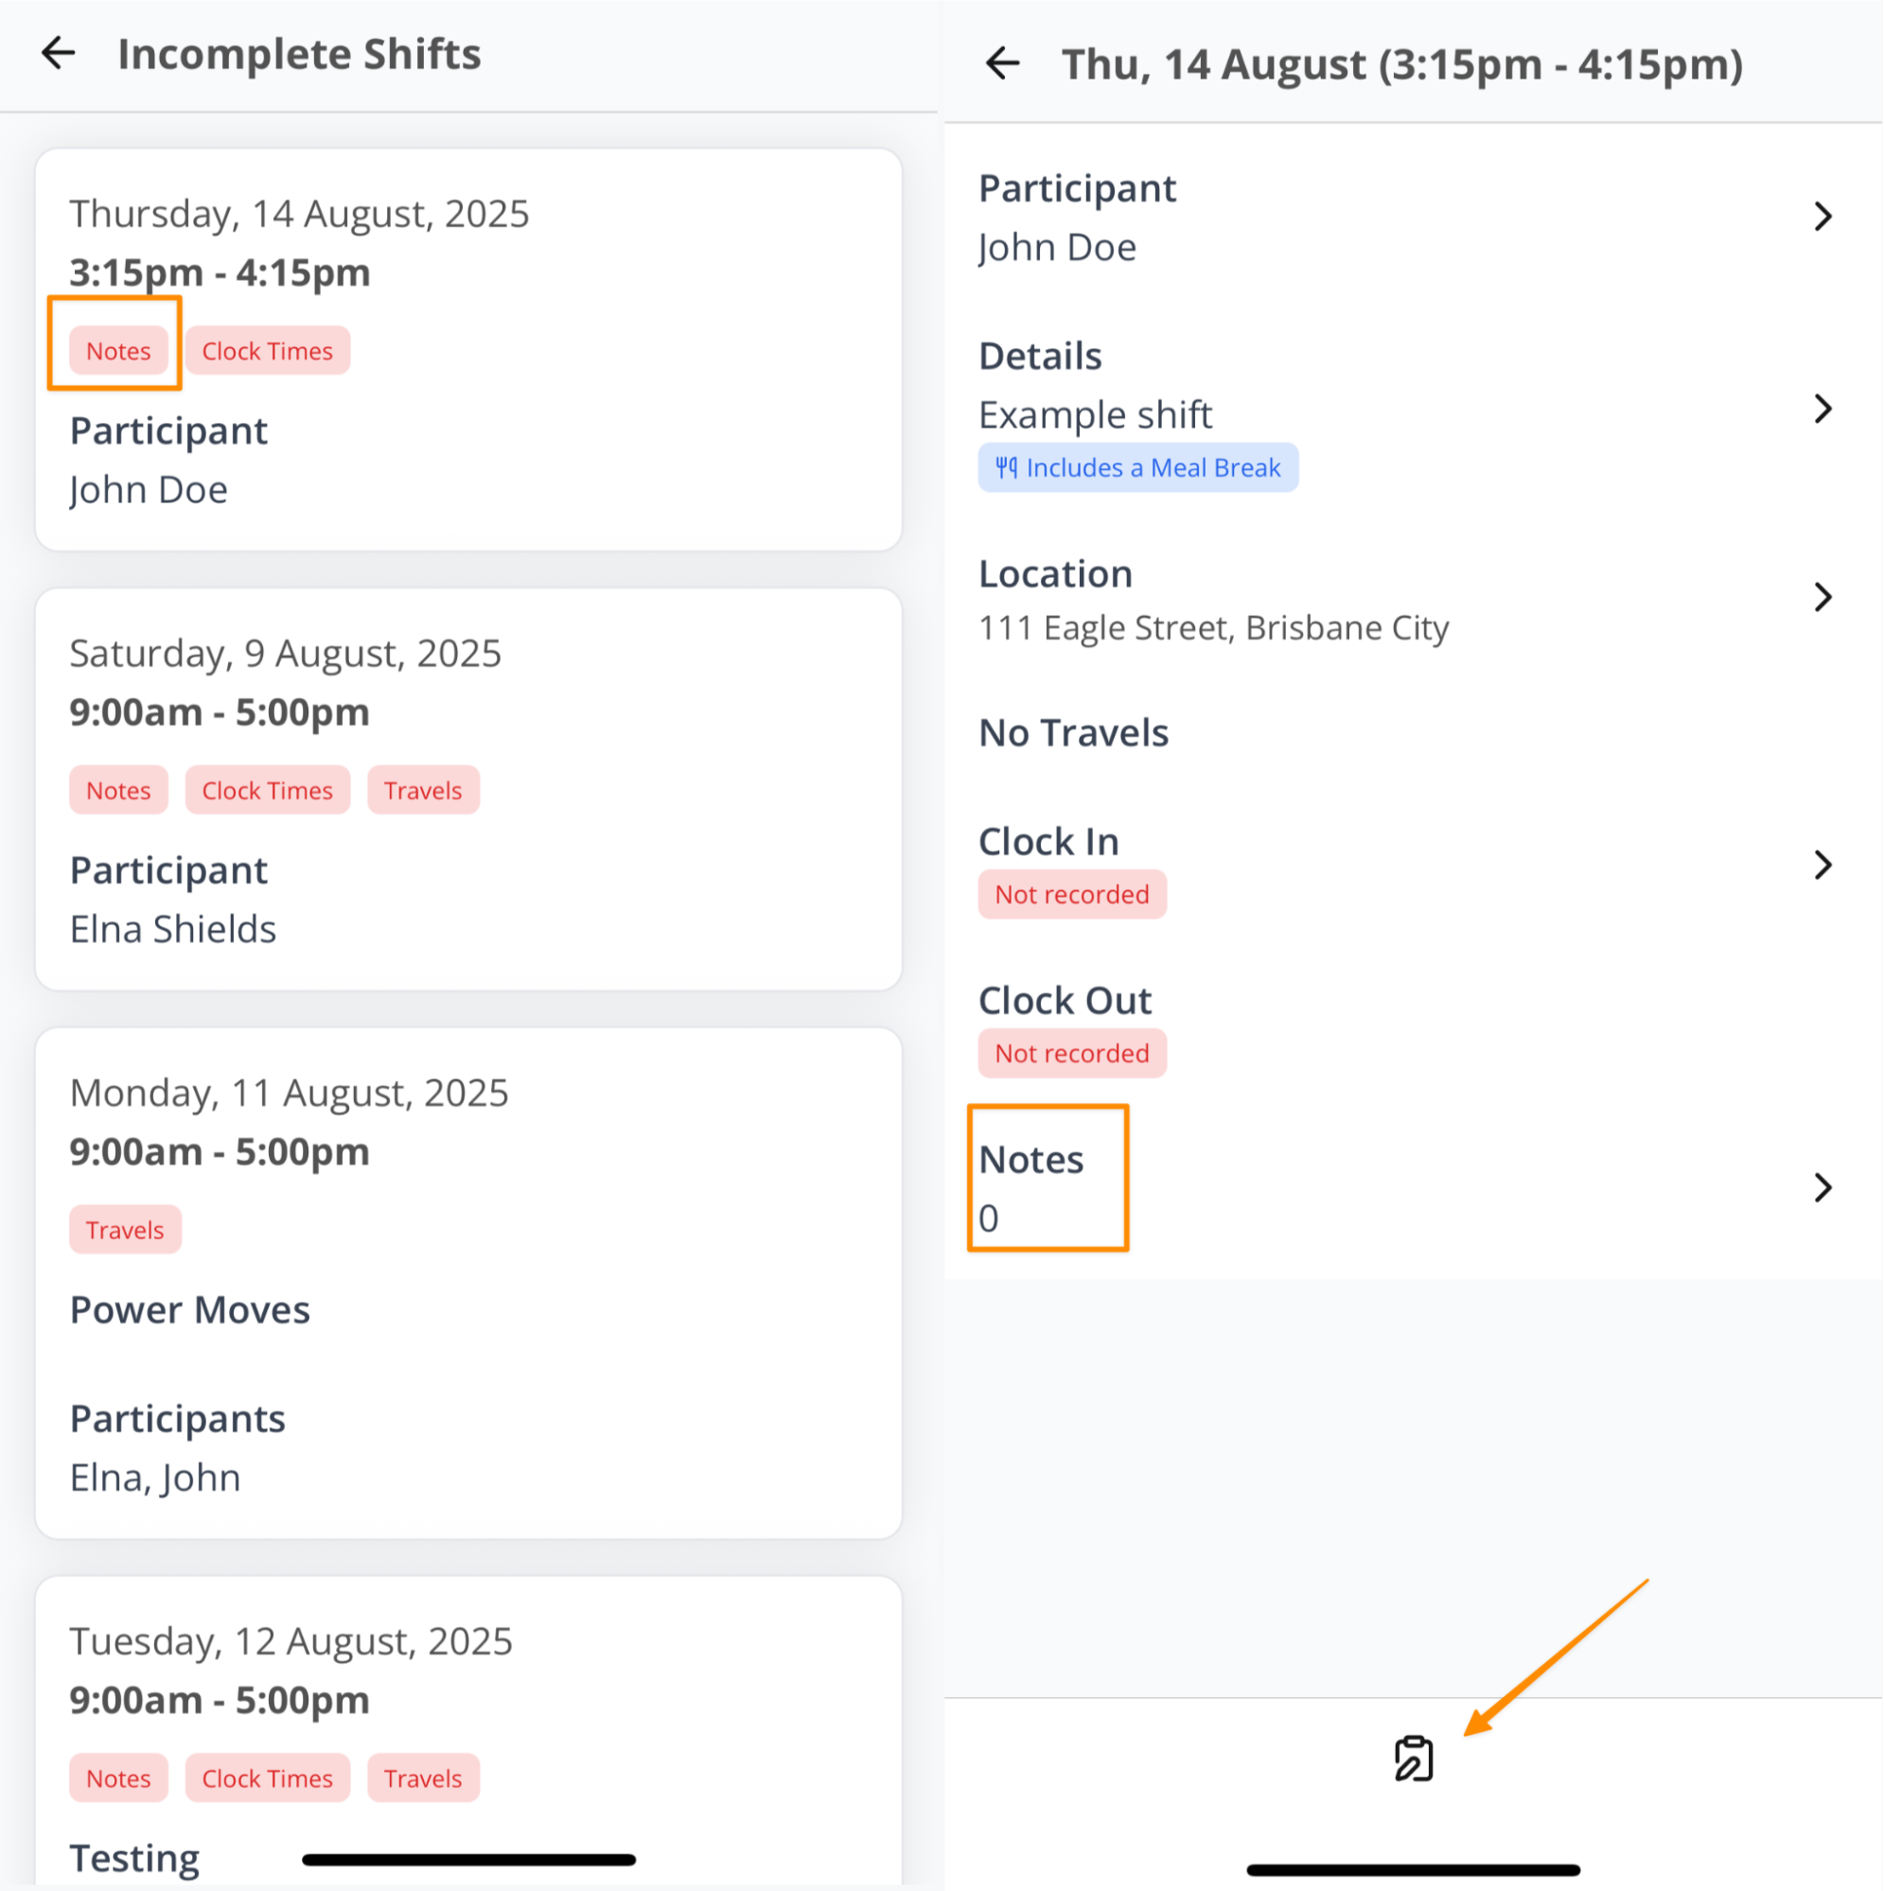Tap Clock Times tag on Thursday shift

click(x=268, y=351)
